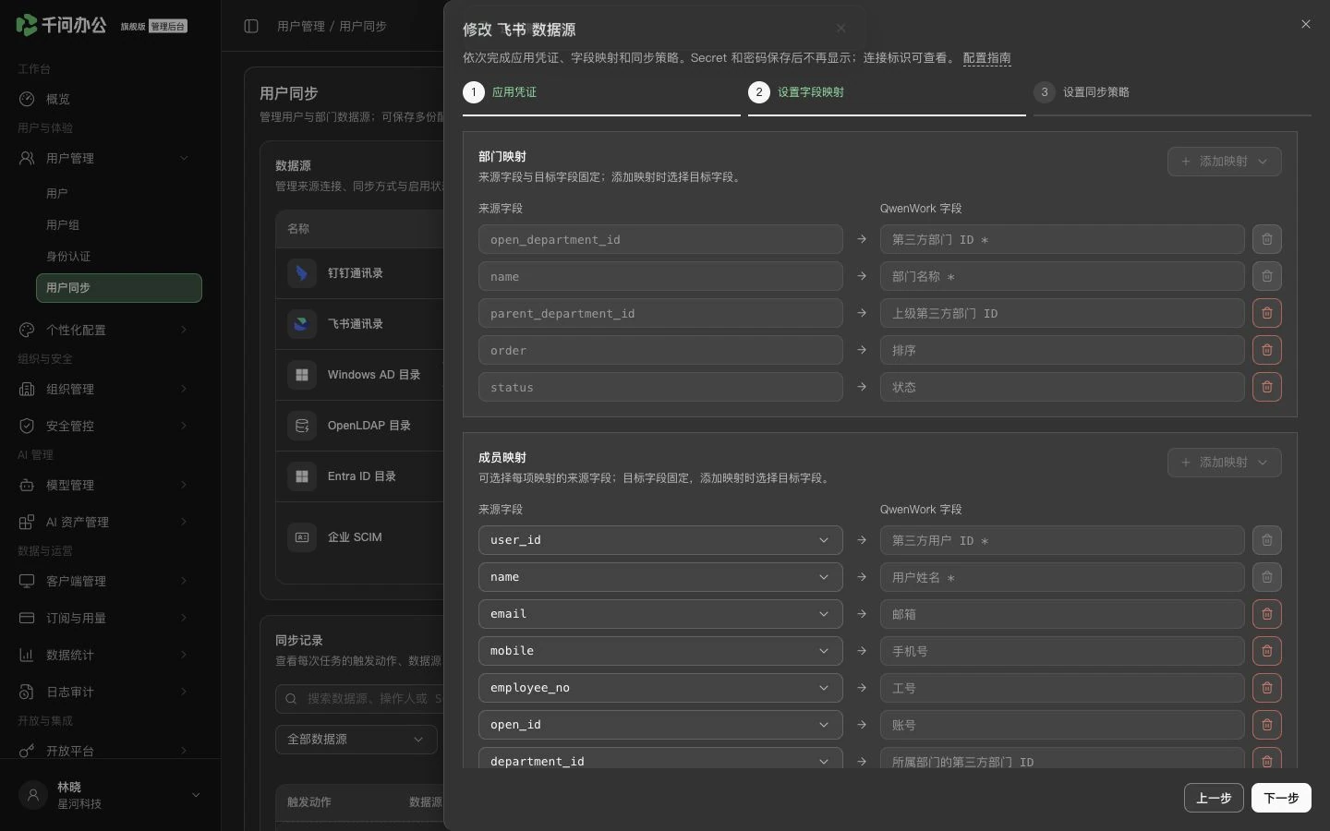Click the 飞书通讯录 data source icon
Viewport: 1330px width, 831px height.
tap(302, 324)
